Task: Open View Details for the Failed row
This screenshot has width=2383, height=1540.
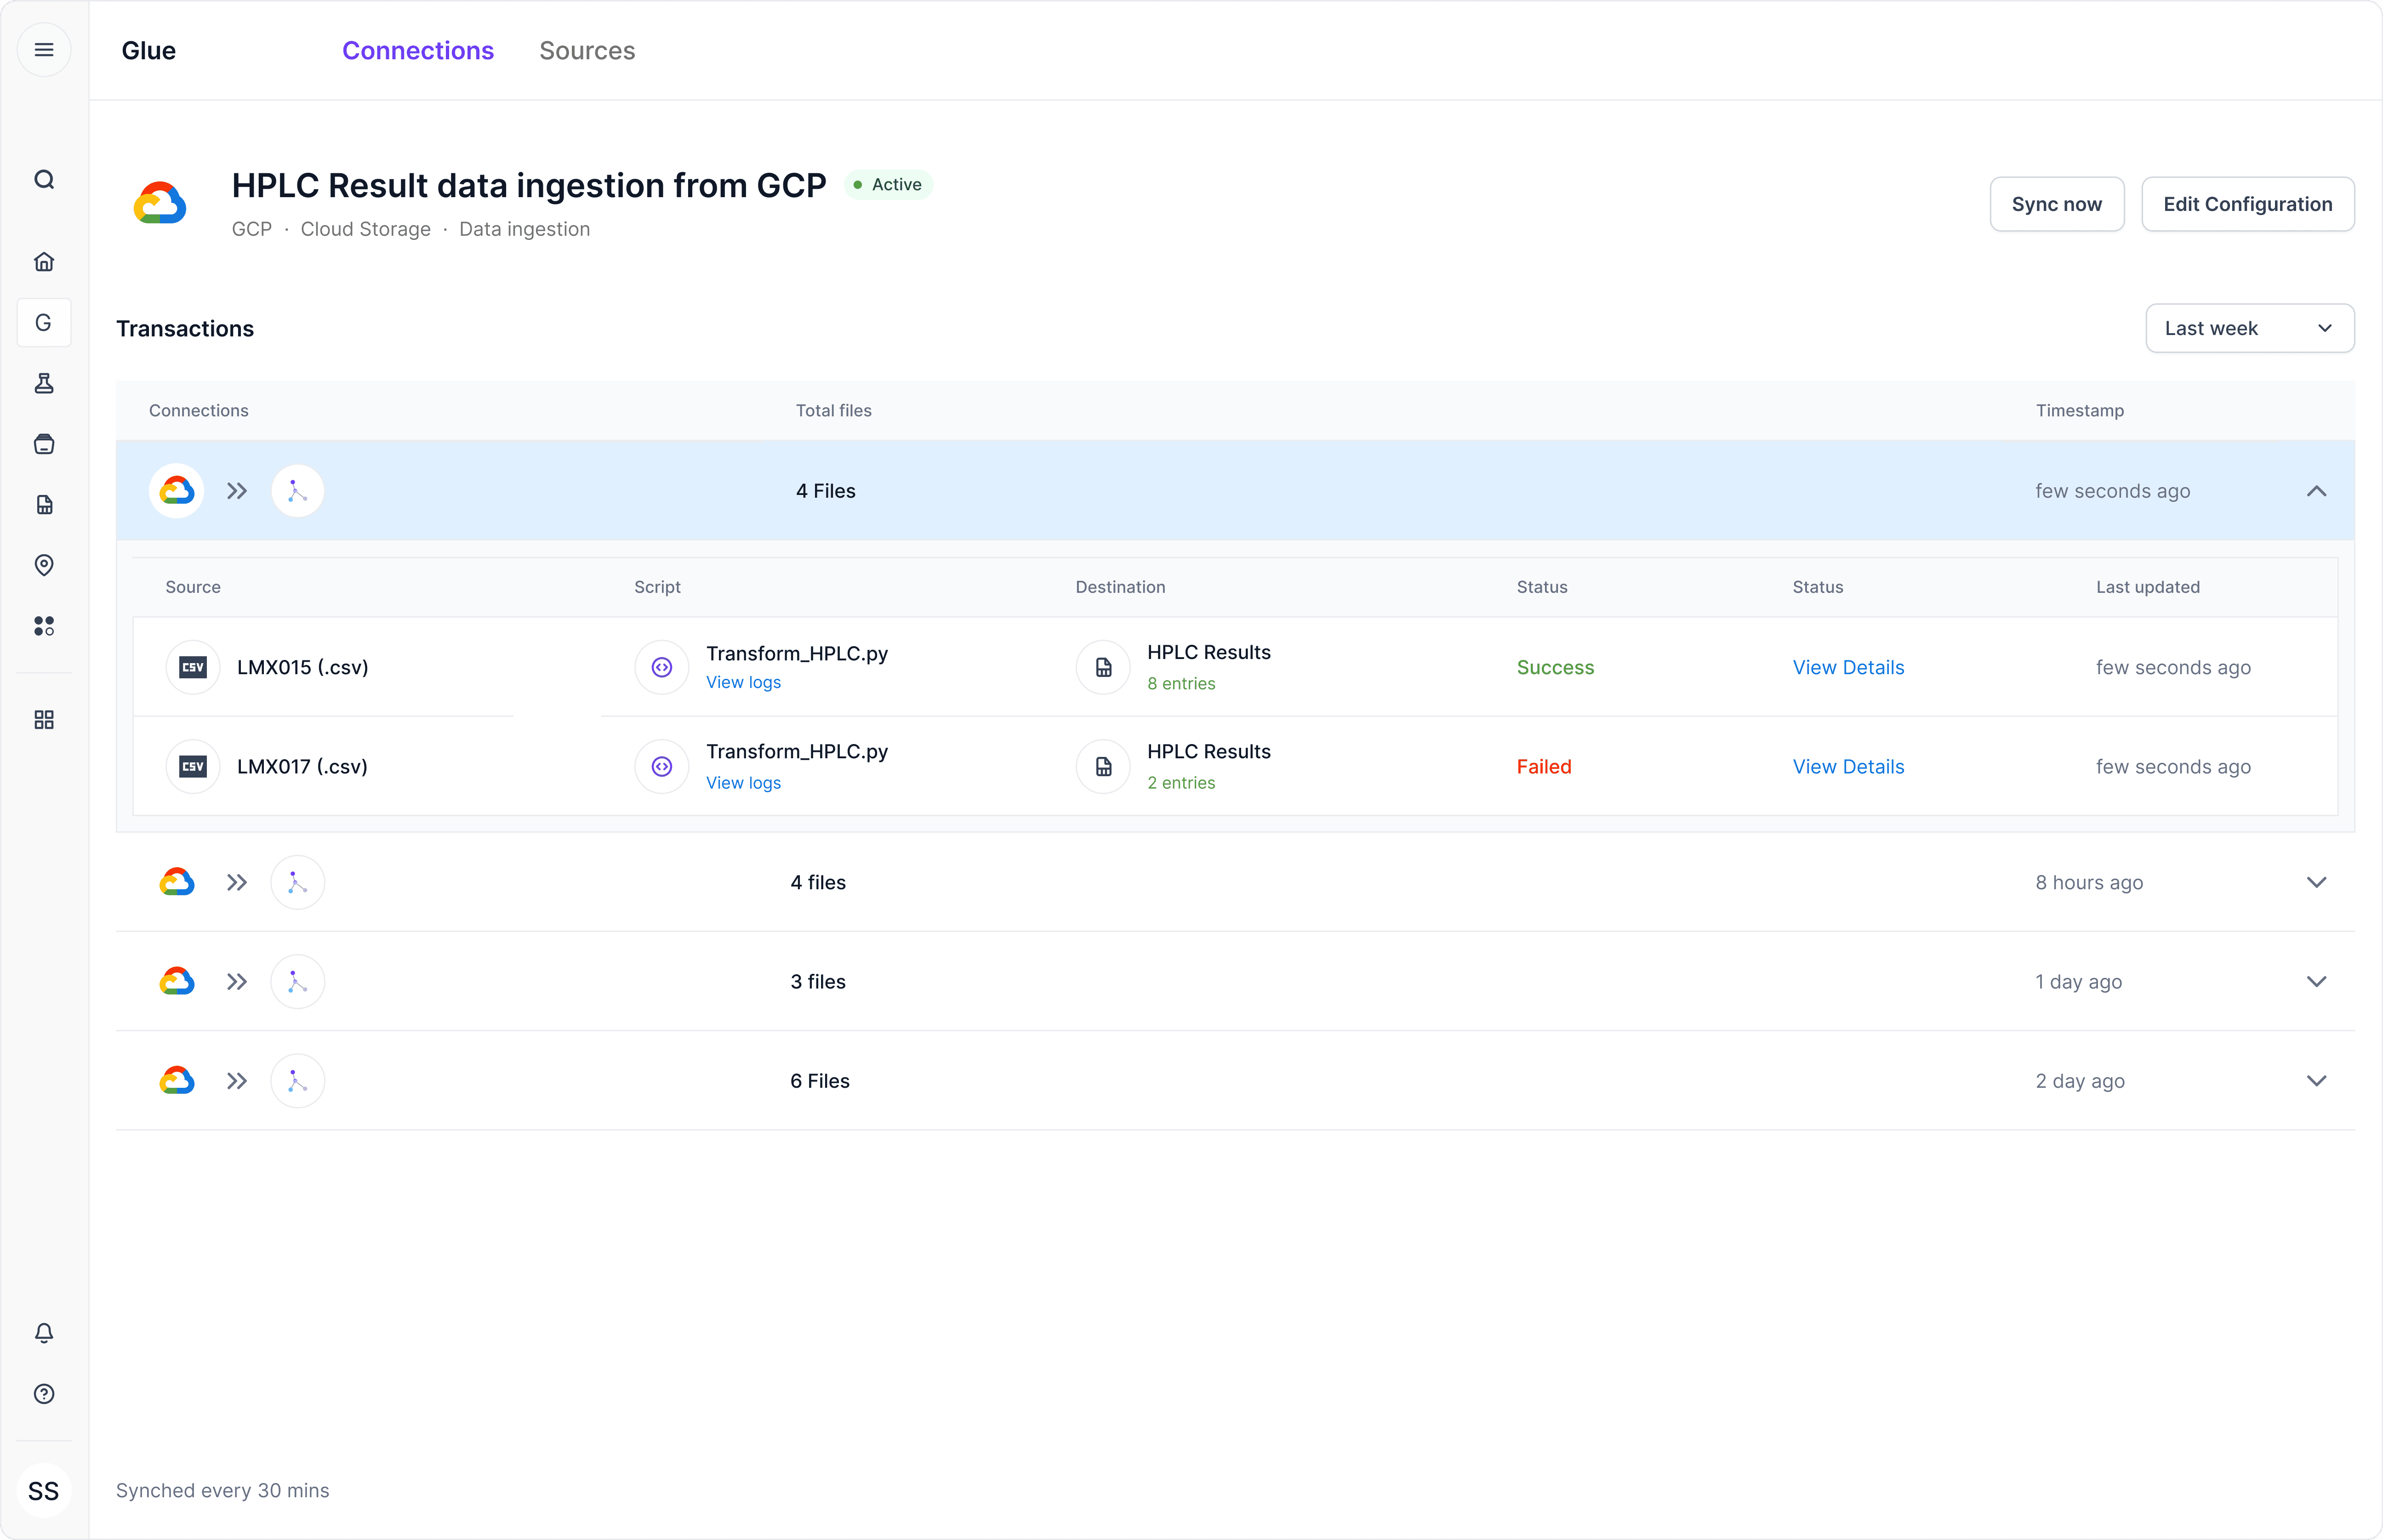Action: click(1848, 767)
